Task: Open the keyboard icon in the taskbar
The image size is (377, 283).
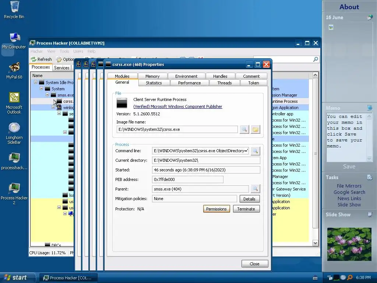Action: (x=315, y=278)
